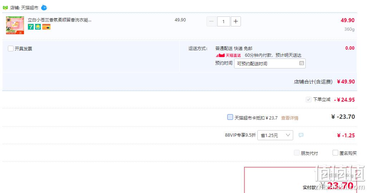Toggle the 朋友代付 checkbox
The width and height of the screenshot is (368, 193).
click(x=297, y=153)
